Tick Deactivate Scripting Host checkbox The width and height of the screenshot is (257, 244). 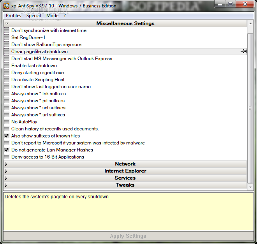pos(7,80)
